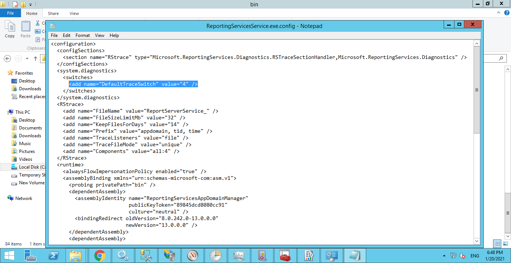Click the "84 items" status bar text
Screen dimensions: 511x263
[x=13, y=244]
